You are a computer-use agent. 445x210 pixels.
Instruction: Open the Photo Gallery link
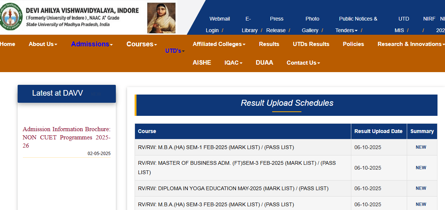point(312,24)
